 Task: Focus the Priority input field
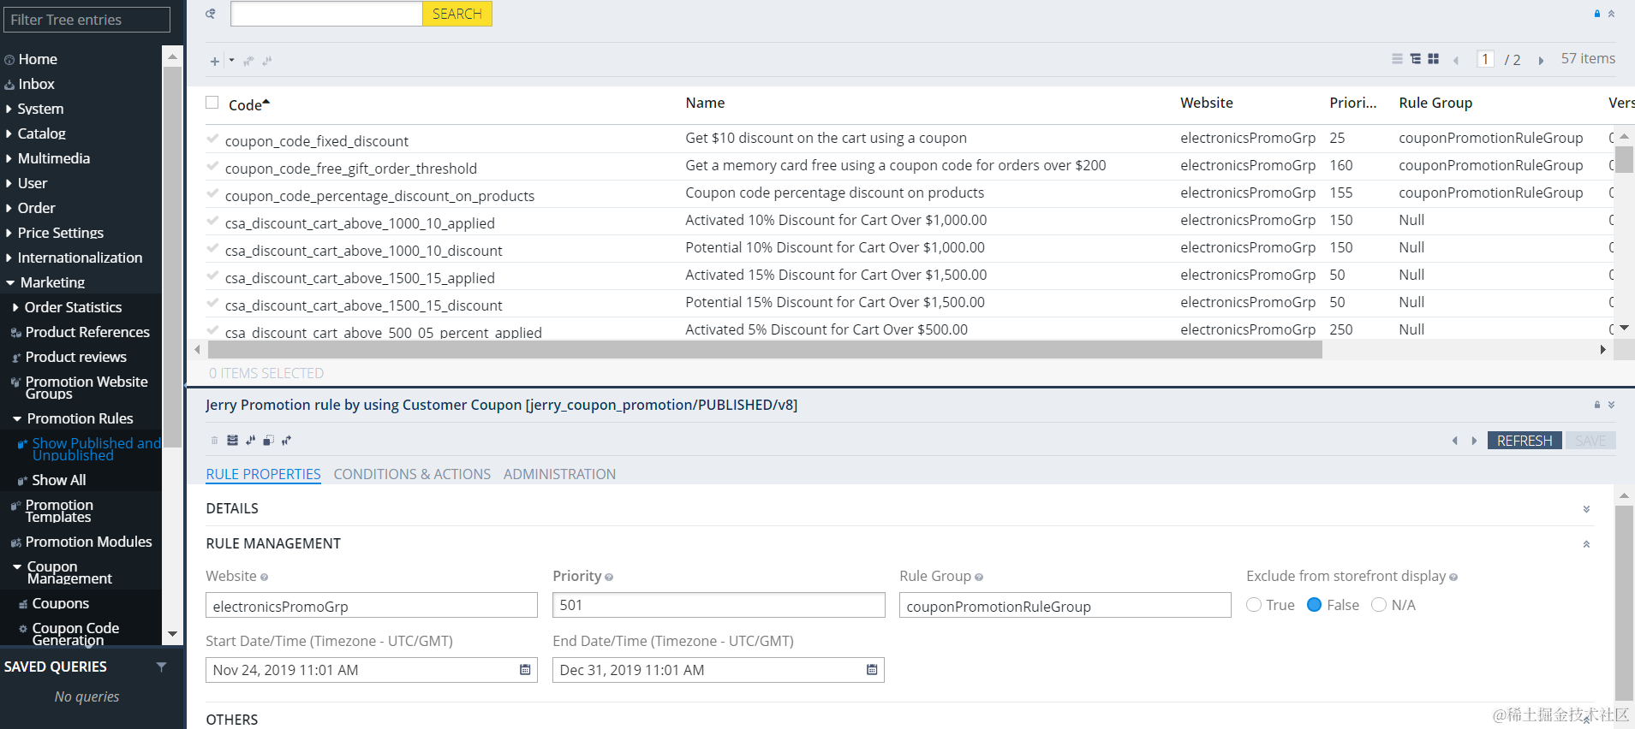719,605
